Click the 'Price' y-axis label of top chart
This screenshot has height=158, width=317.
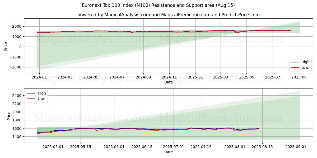click(6, 46)
